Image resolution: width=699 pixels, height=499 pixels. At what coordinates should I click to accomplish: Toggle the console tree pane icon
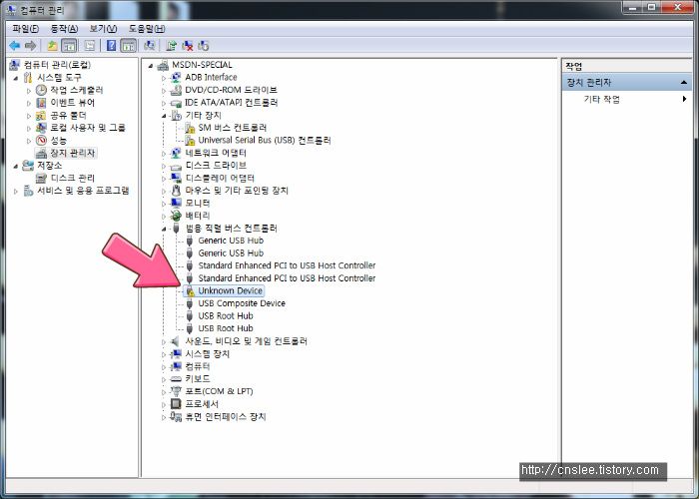pos(69,46)
